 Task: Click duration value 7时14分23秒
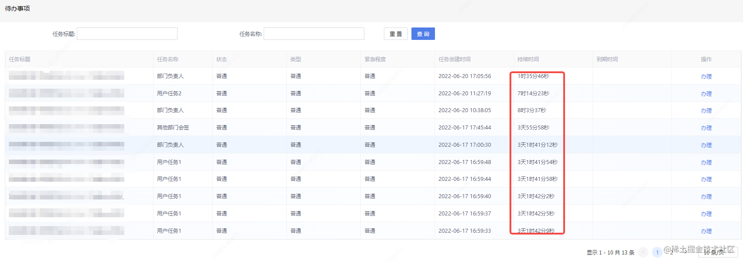534,93
